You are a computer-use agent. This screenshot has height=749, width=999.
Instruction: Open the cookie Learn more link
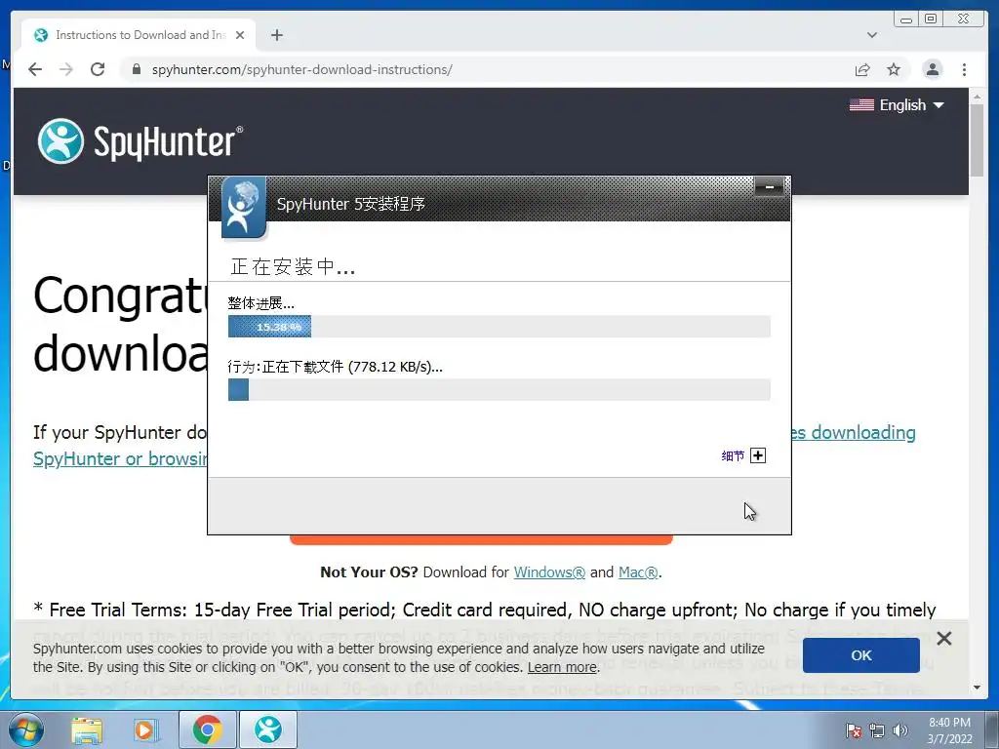coord(563,667)
